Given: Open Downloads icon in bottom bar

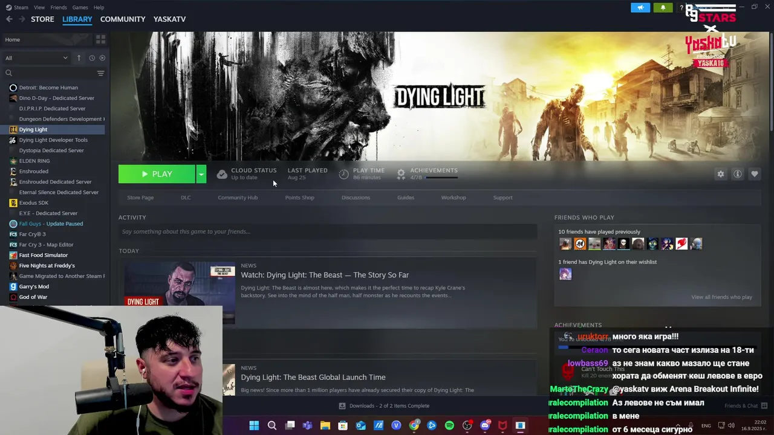Looking at the screenshot, I should click(342, 406).
